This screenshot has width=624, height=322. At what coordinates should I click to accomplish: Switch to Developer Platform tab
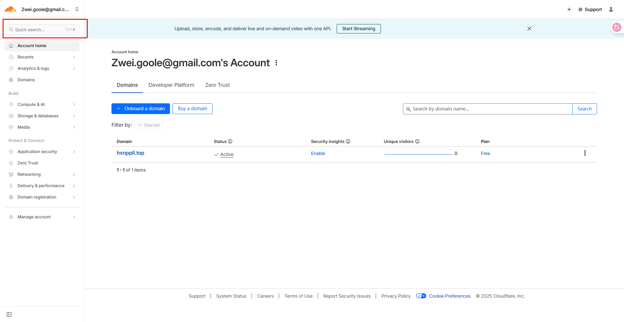(171, 85)
